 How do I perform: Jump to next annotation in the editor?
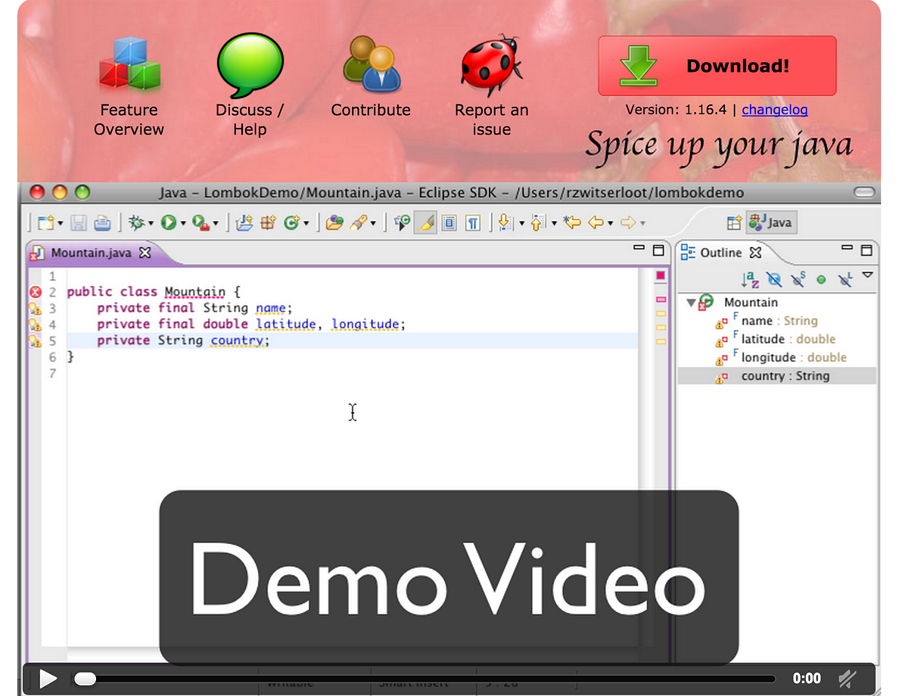[x=505, y=222]
